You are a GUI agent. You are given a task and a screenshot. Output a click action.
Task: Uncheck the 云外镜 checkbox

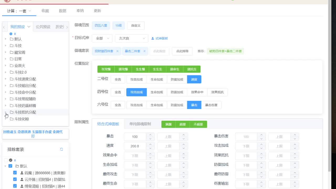[x=15, y=180]
